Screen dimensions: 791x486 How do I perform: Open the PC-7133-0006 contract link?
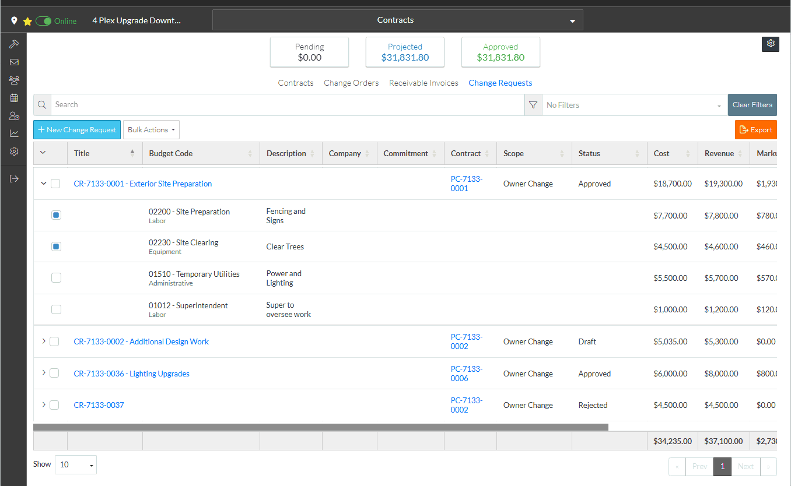pyautogui.click(x=467, y=374)
